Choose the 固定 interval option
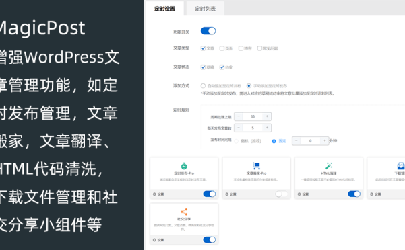Viewport: 405px width, 250px height. (274, 141)
